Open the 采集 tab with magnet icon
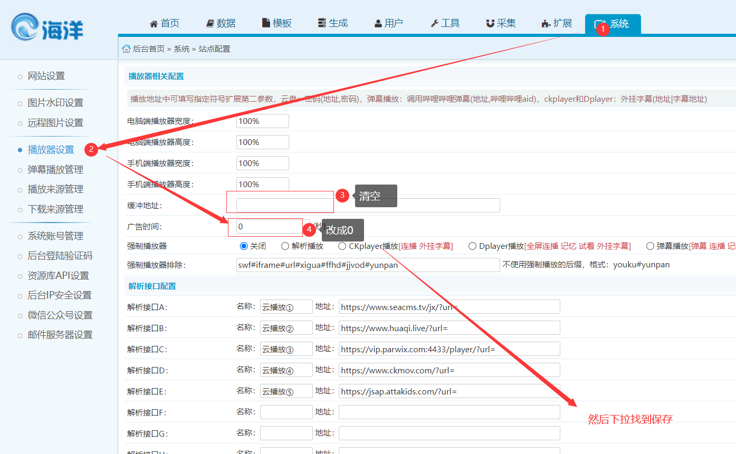736x454 pixels. pos(501,23)
